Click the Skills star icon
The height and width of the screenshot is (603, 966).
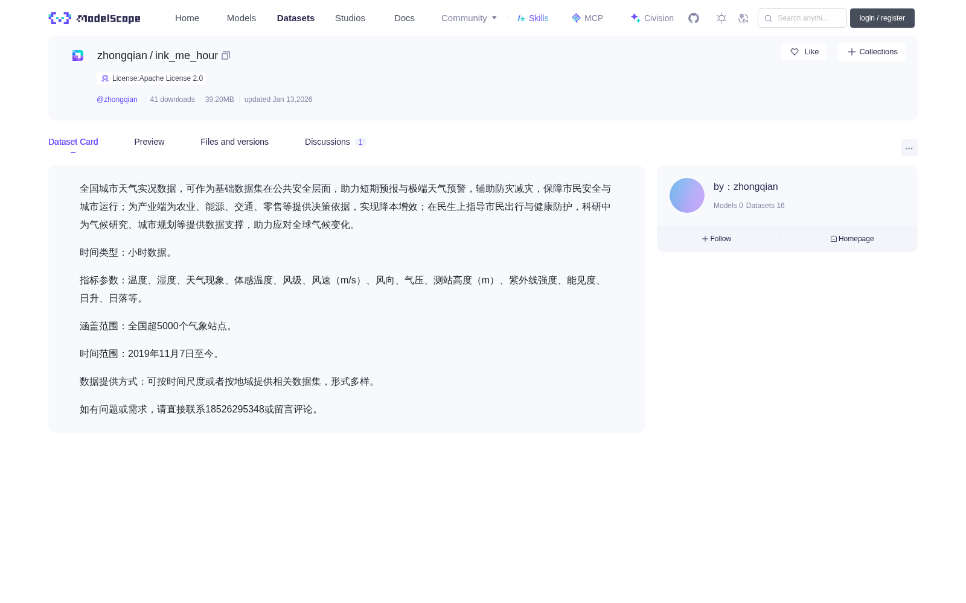[x=521, y=18]
